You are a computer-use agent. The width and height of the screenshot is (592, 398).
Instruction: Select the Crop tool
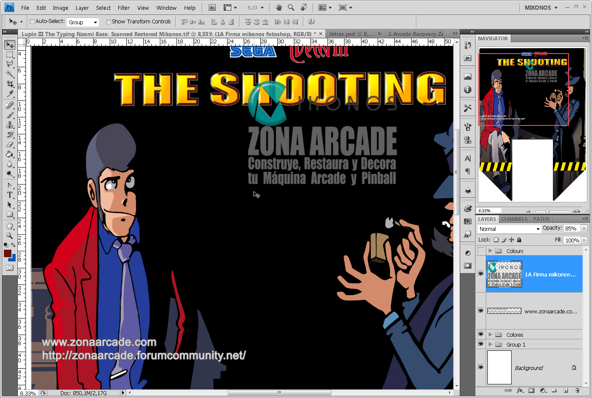click(x=9, y=84)
